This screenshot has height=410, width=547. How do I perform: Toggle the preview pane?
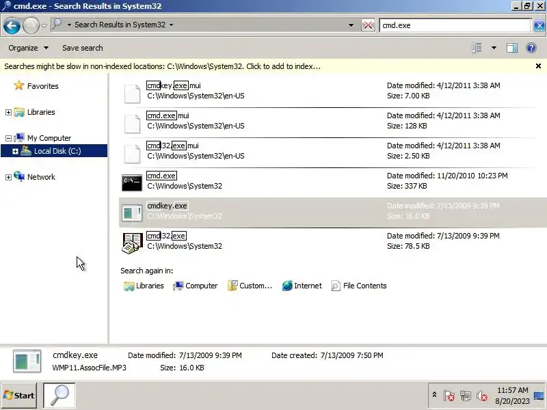click(x=511, y=48)
